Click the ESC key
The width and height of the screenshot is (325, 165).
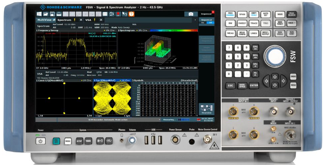point(230,86)
